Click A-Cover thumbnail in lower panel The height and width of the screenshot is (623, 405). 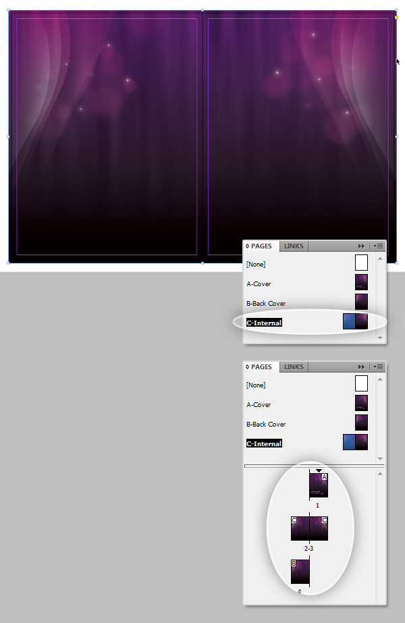361,403
